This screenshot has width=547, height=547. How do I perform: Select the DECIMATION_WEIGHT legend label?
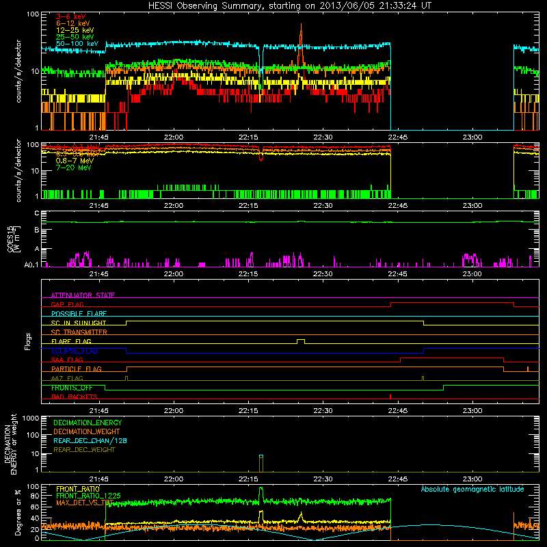coord(87,431)
